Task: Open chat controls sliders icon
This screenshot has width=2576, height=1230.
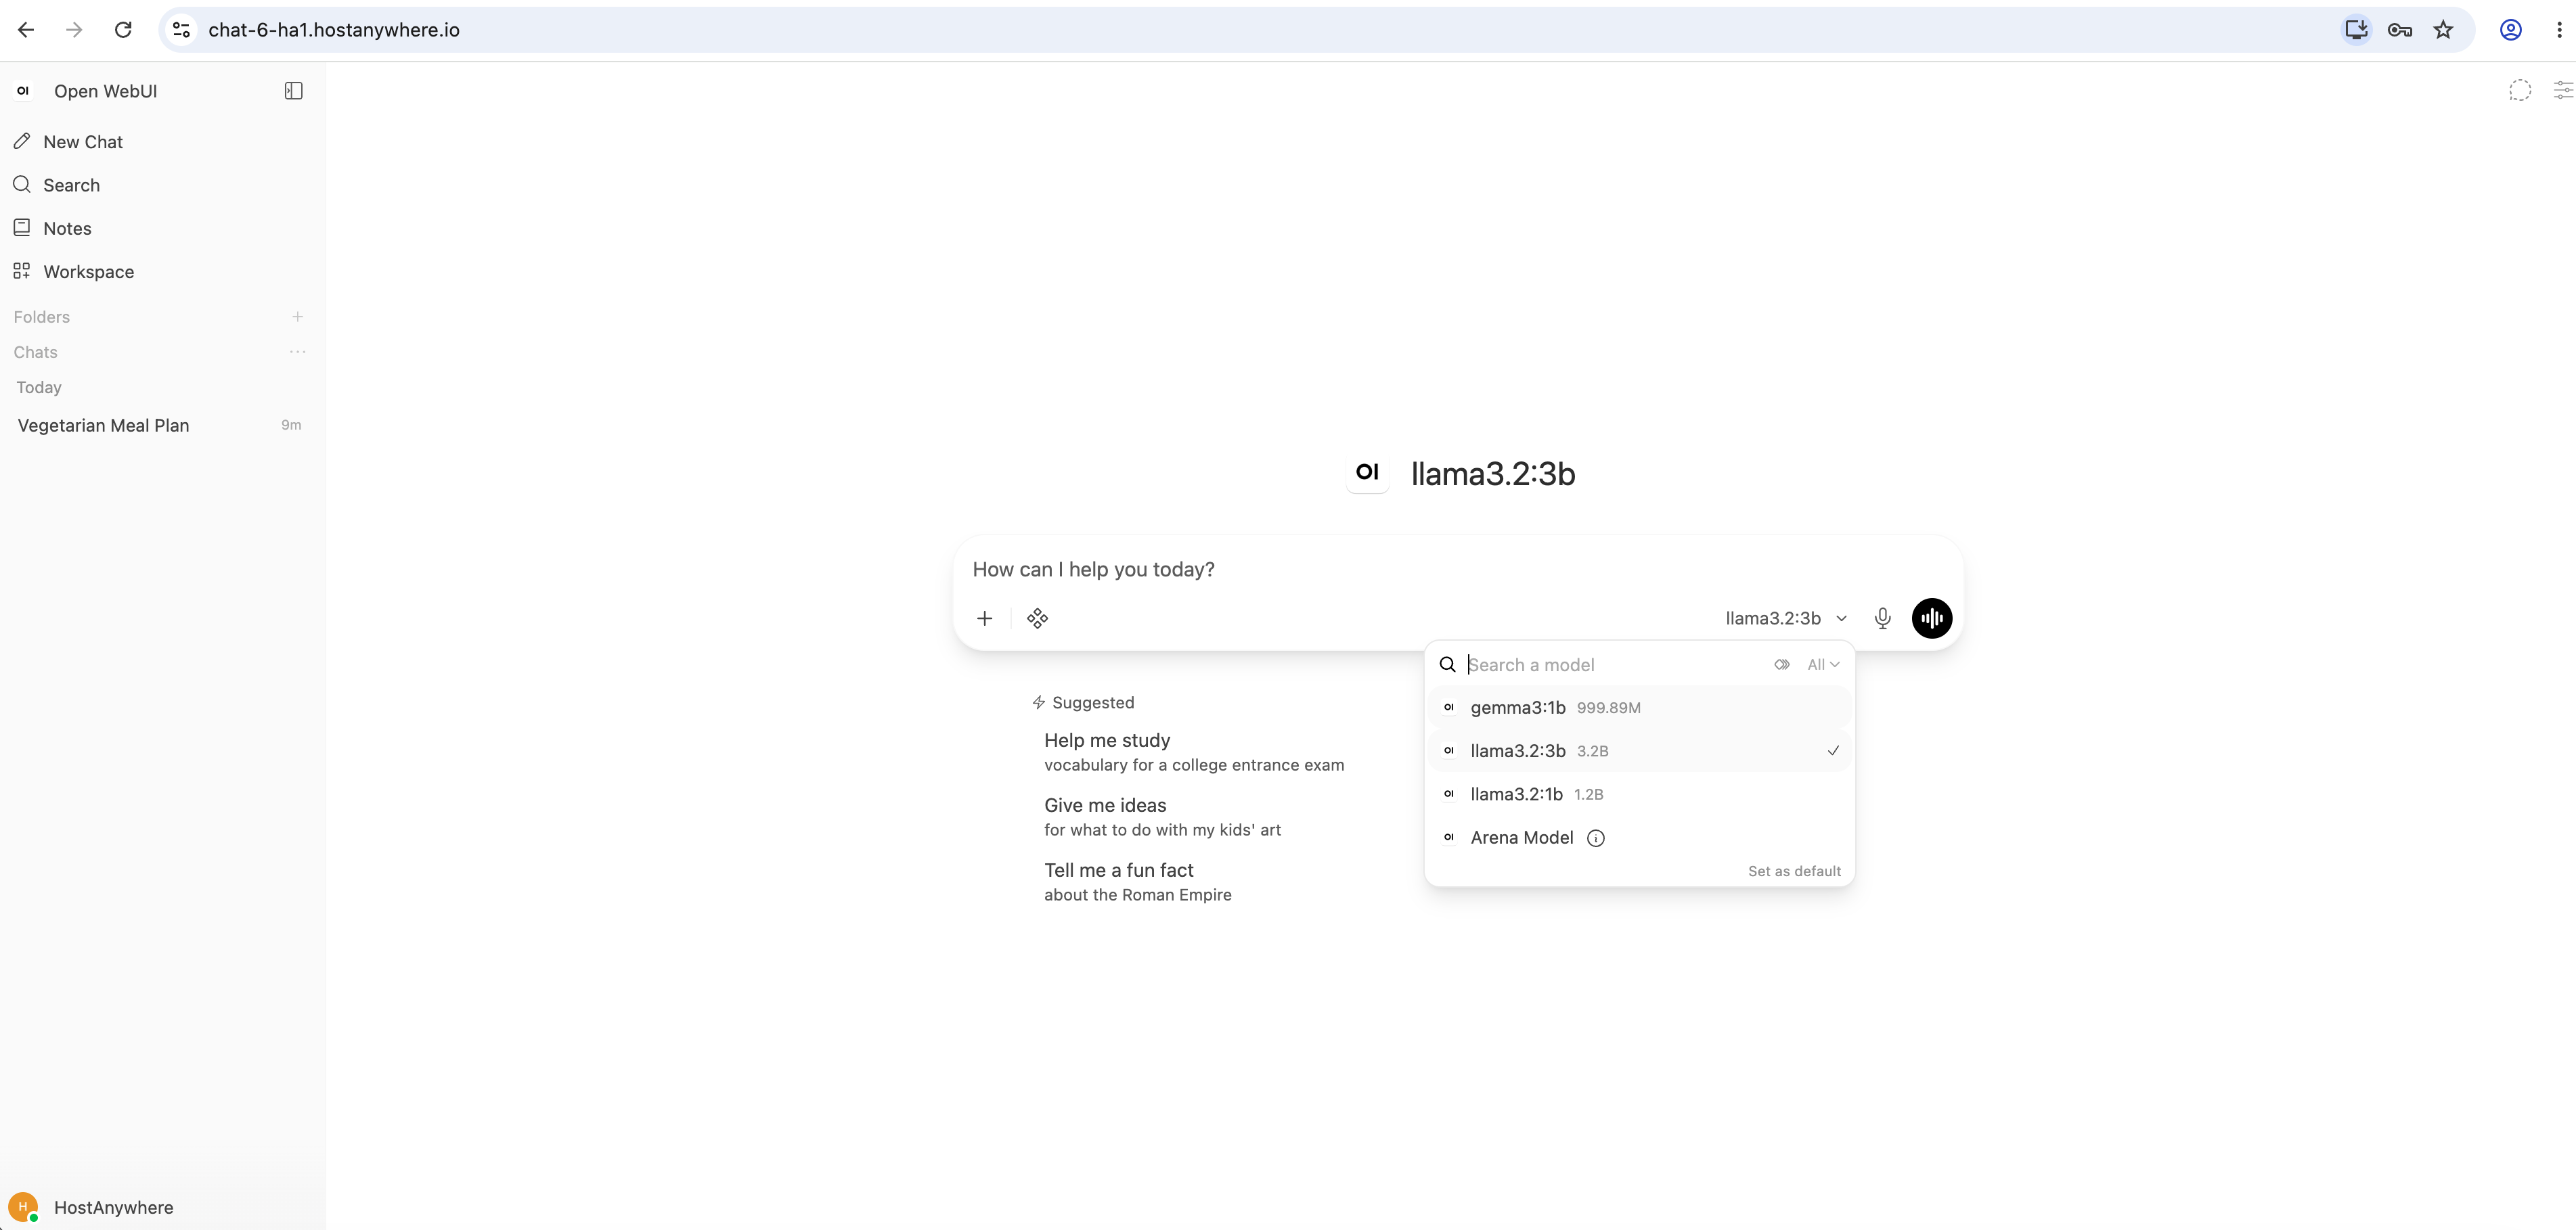Action: click(x=2563, y=91)
